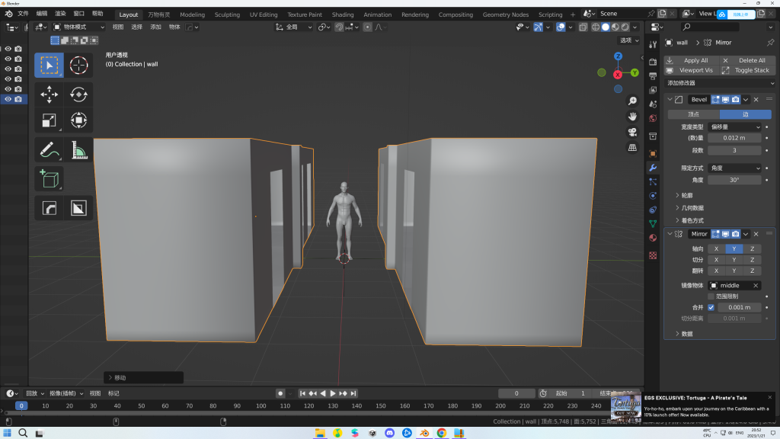Select the Bevel vertices mode button

(693, 114)
